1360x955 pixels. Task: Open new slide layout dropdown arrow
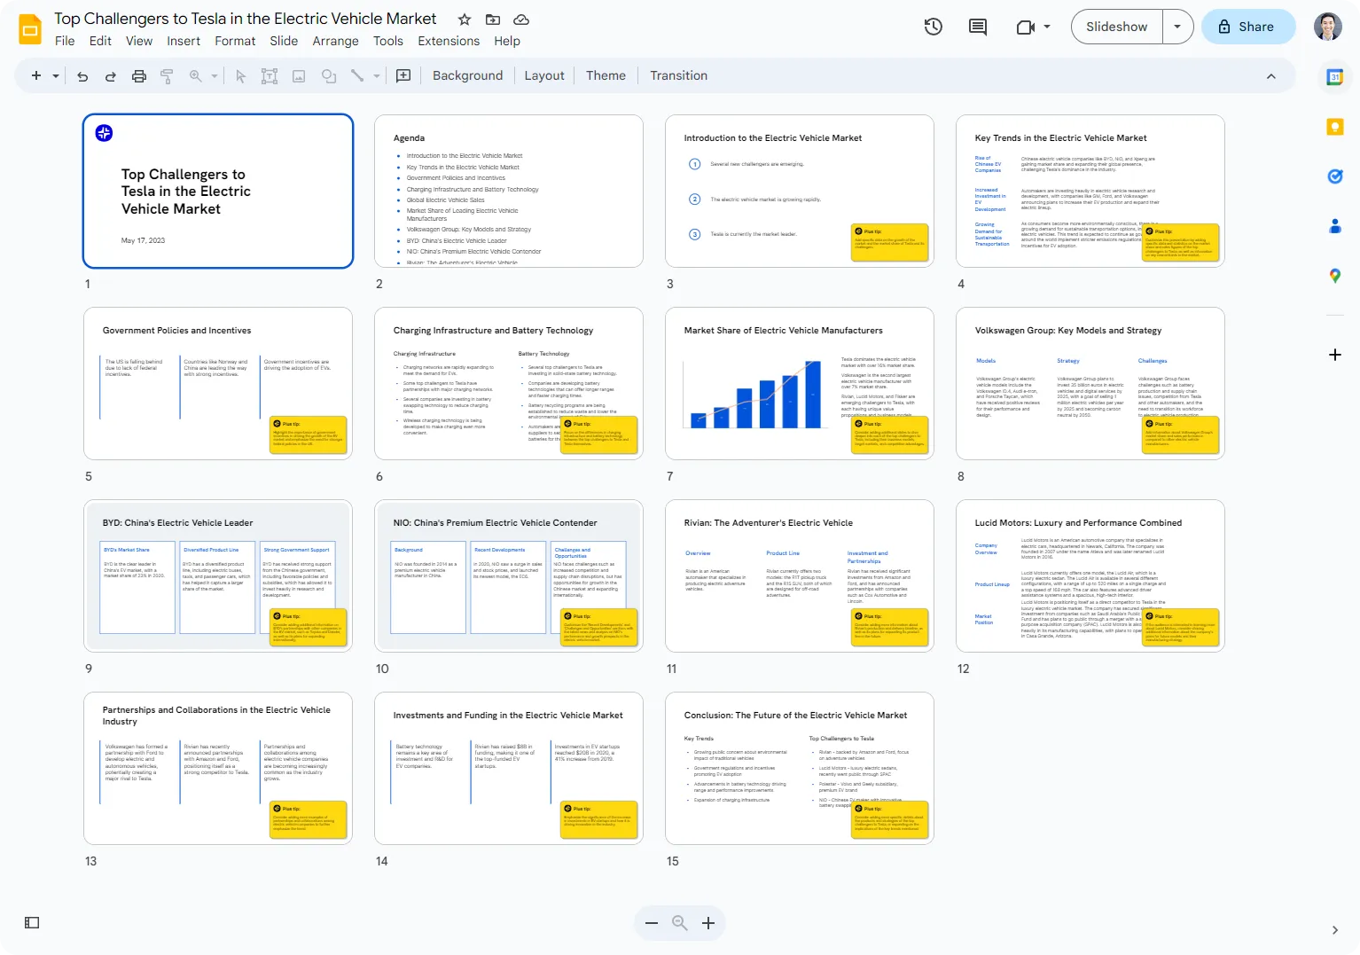coord(56,76)
